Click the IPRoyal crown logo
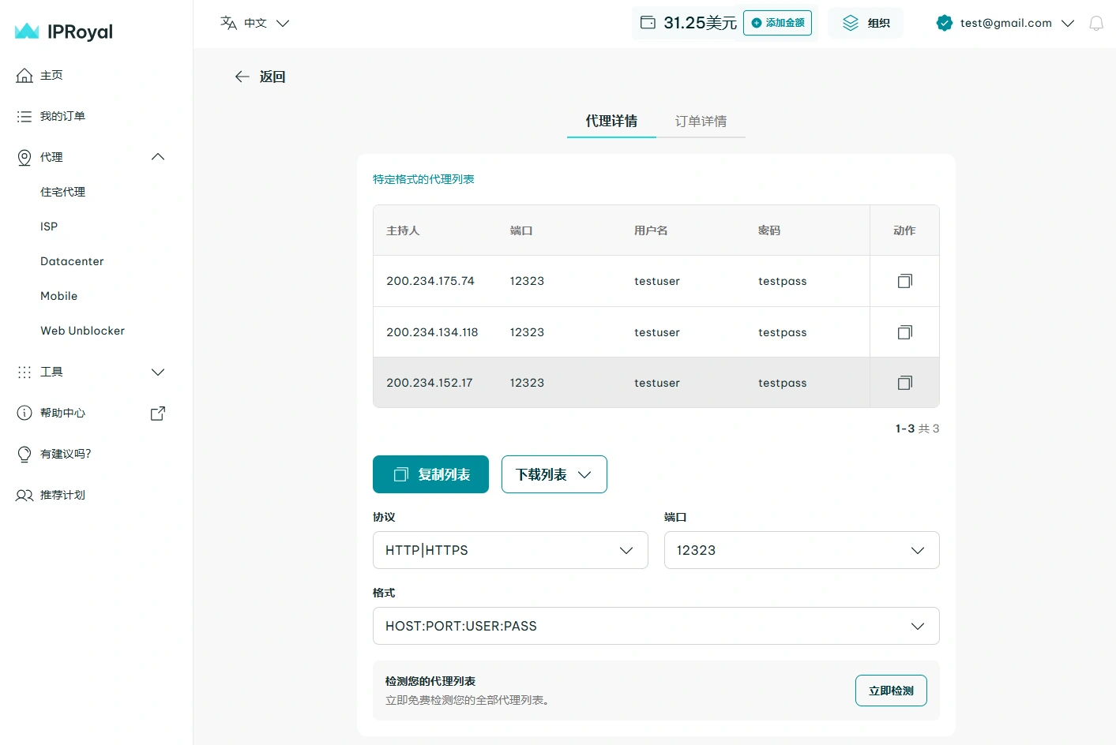 tap(27, 32)
